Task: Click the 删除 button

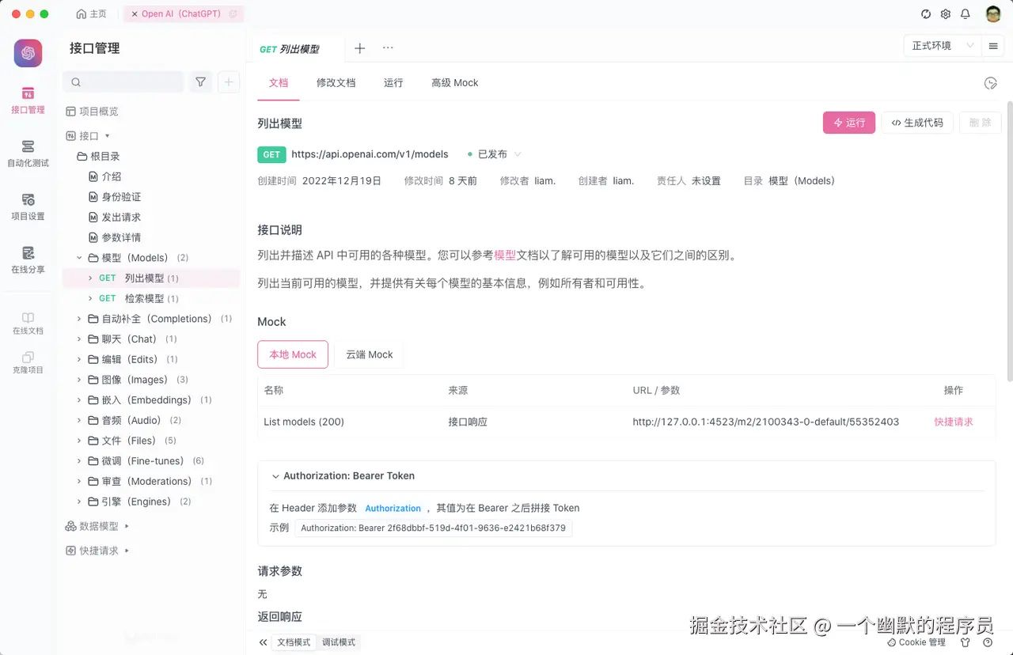Action: (x=981, y=123)
